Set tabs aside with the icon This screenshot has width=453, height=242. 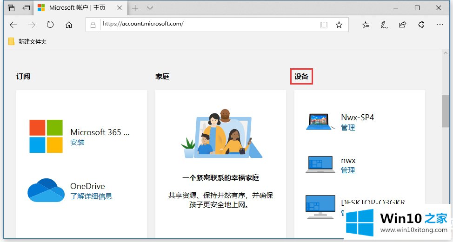coord(26,8)
